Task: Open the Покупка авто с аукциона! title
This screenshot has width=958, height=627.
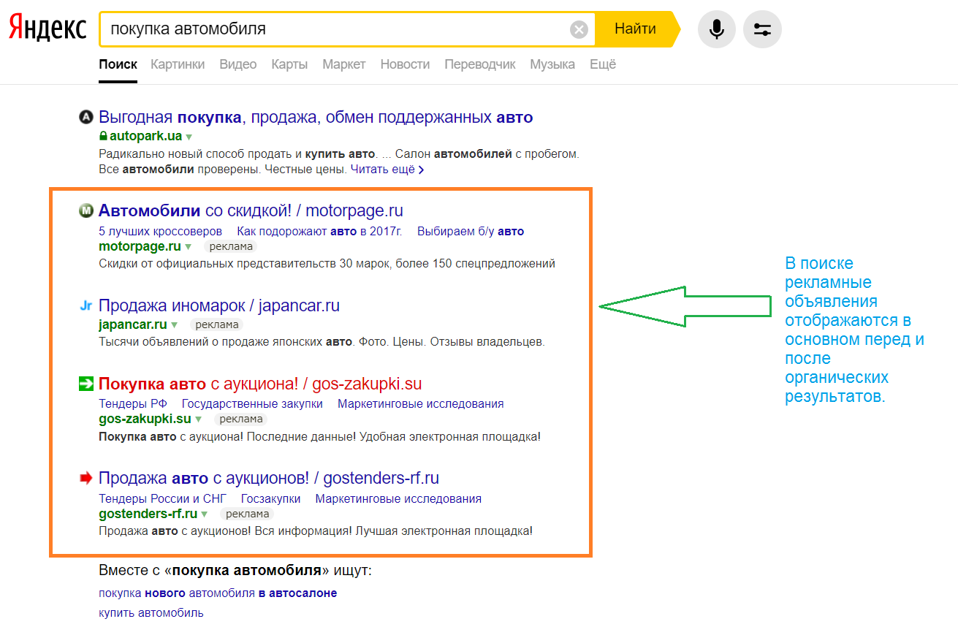Action: pyautogui.click(x=260, y=384)
